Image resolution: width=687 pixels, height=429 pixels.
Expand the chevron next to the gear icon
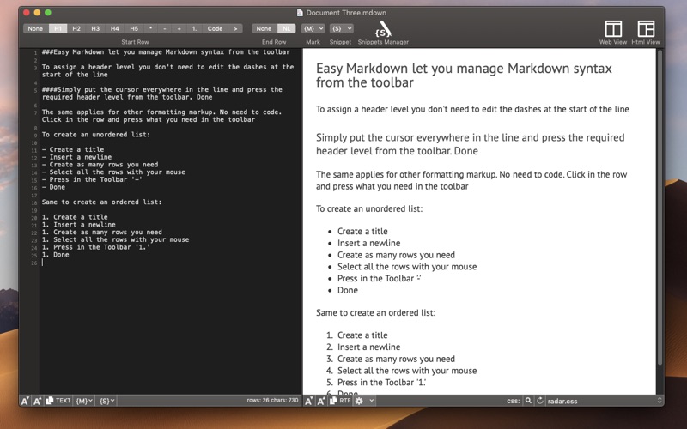click(371, 401)
